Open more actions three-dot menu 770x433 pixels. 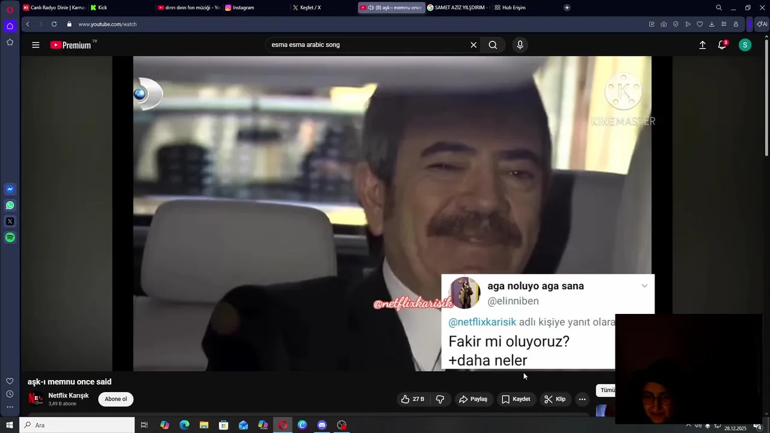coord(582,399)
